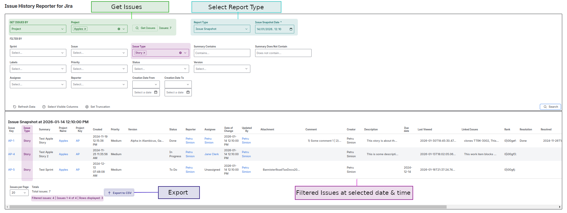This screenshot has height=213, width=567.
Task: Click the Search button
Action: (550, 107)
